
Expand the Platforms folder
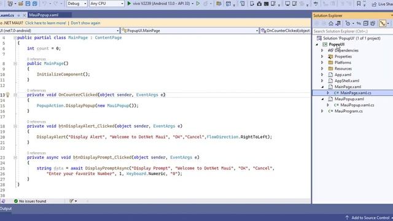pos(322,63)
